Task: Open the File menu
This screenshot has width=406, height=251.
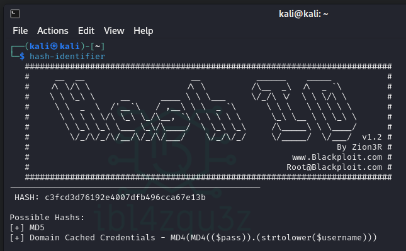Action: coord(20,31)
